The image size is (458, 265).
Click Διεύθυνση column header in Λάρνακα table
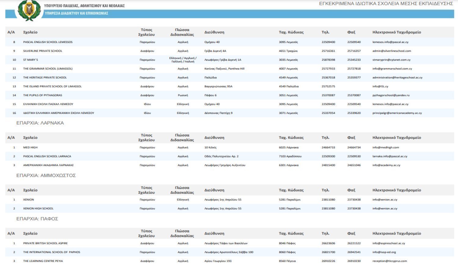[214, 138]
